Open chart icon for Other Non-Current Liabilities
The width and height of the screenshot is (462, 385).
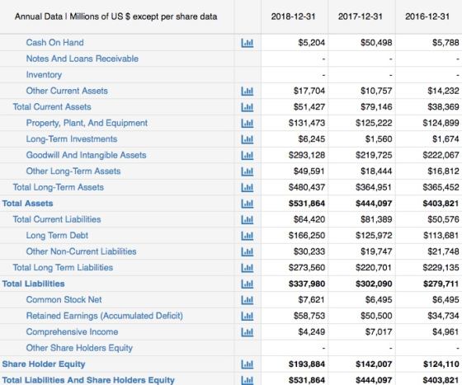(247, 251)
